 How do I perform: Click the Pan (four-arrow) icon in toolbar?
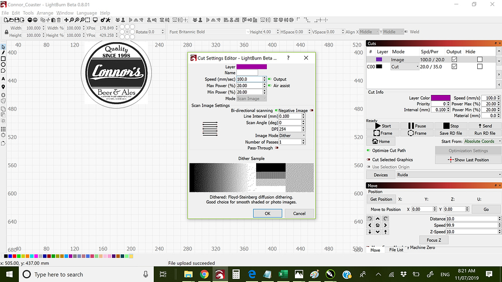66,20
